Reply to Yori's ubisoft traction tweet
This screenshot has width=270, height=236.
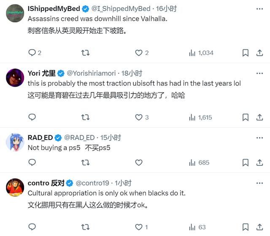tap(32, 117)
